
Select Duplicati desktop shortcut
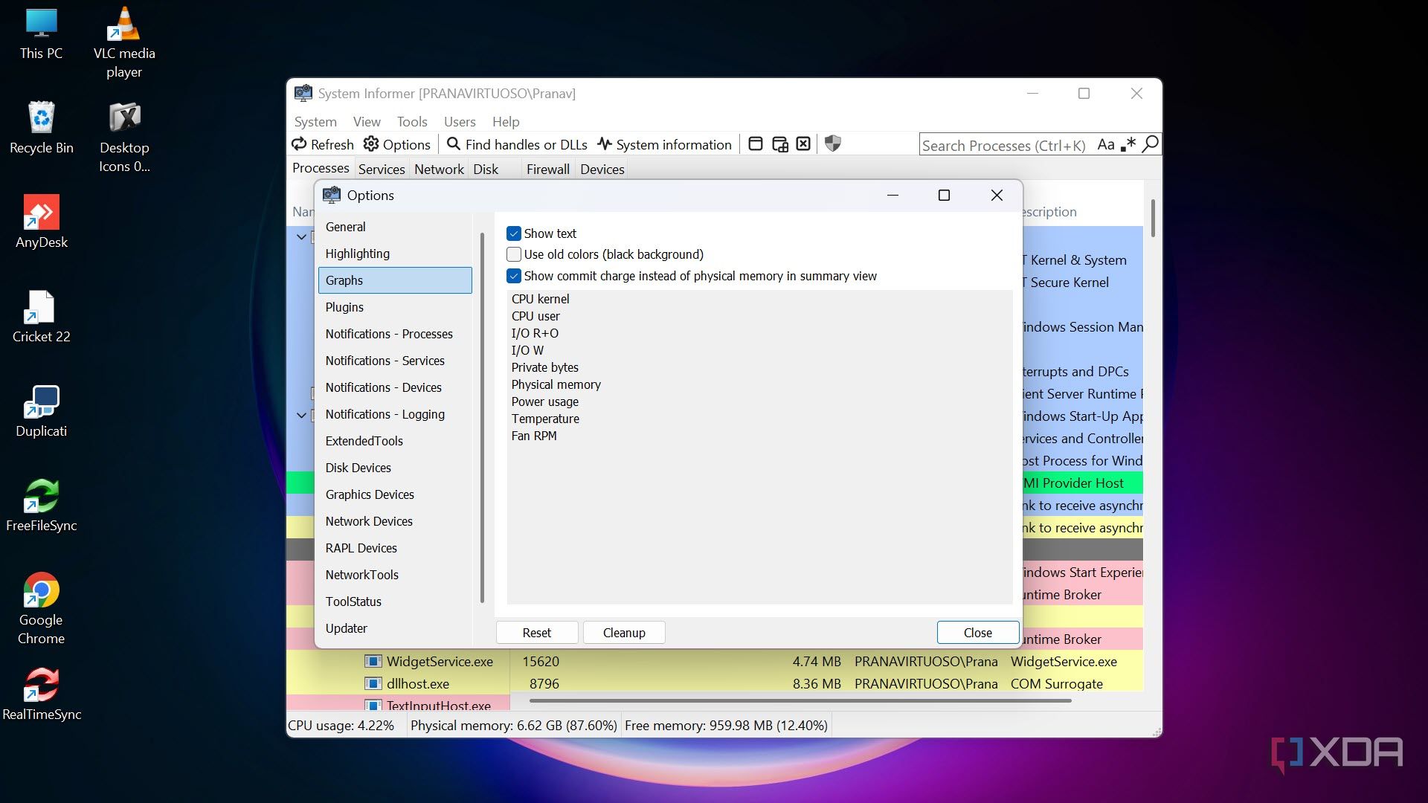coord(42,411)
